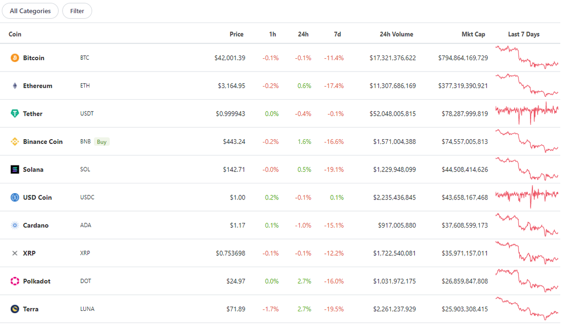The width and height of the screenshot is (564, 324).
Task: Click the Polkadot logo icon
Action: click(x=15, y=281)
